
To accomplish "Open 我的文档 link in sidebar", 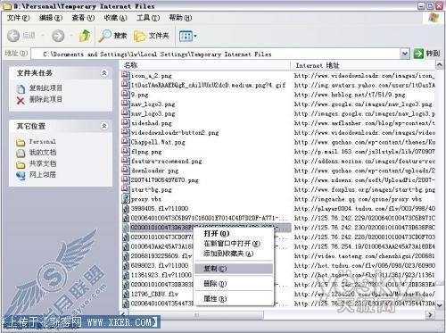I will click(43, 153).
